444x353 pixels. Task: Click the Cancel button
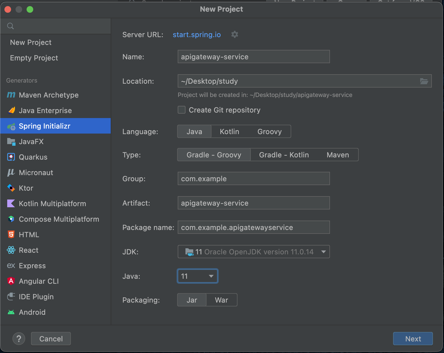point(51,339)
